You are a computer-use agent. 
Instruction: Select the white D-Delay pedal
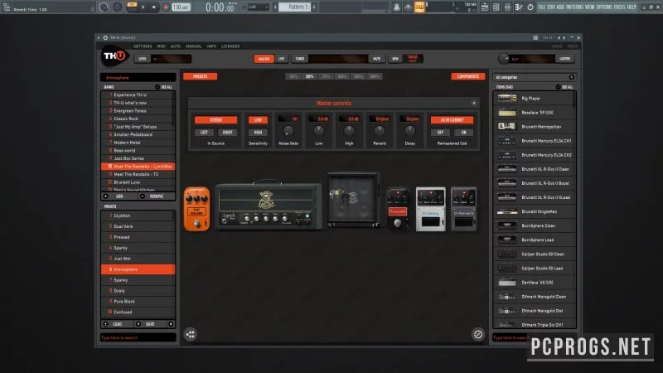[x=430, y=209]
